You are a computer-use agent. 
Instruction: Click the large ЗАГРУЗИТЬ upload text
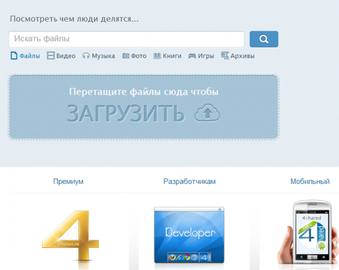pos(126,113)
